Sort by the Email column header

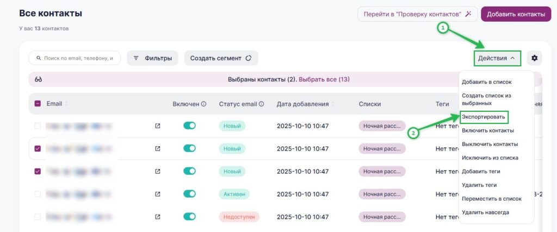point(54,104)
